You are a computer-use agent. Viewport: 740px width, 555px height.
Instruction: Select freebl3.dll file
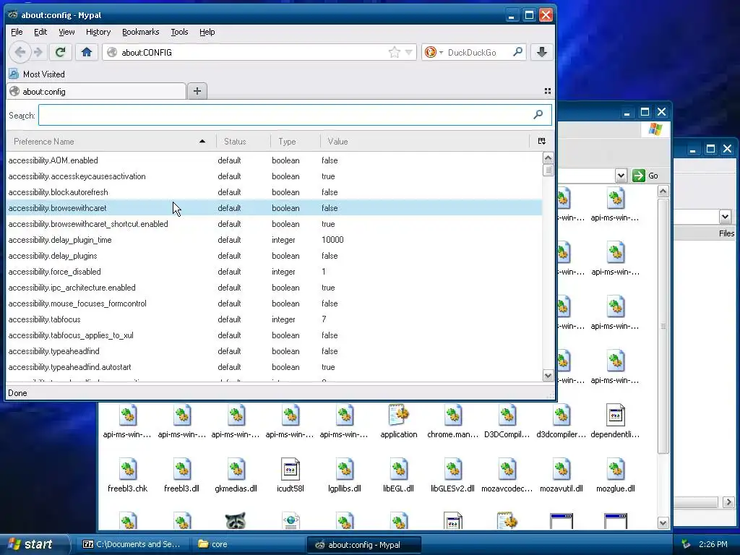point(181,476)
